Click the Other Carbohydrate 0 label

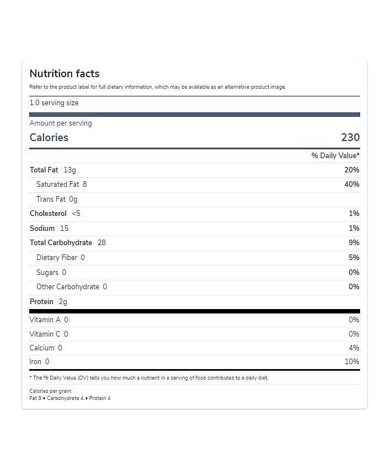click(x=72, y=287)
